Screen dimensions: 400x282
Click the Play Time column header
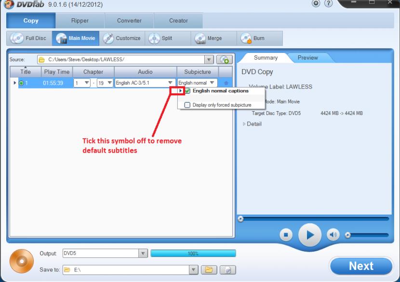pos(57,72)
